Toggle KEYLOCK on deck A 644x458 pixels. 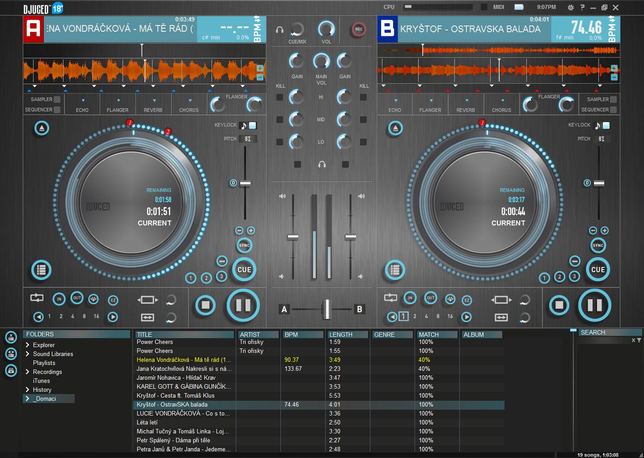click(253, 126)
